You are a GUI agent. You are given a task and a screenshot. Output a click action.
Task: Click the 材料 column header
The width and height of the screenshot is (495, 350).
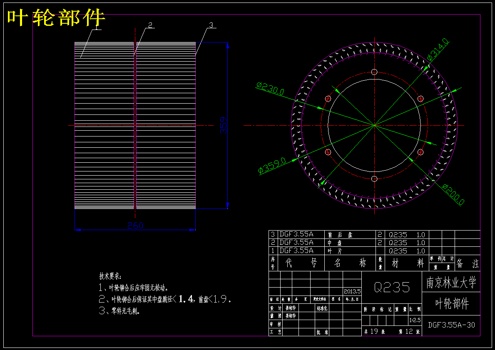pos(407,263)
